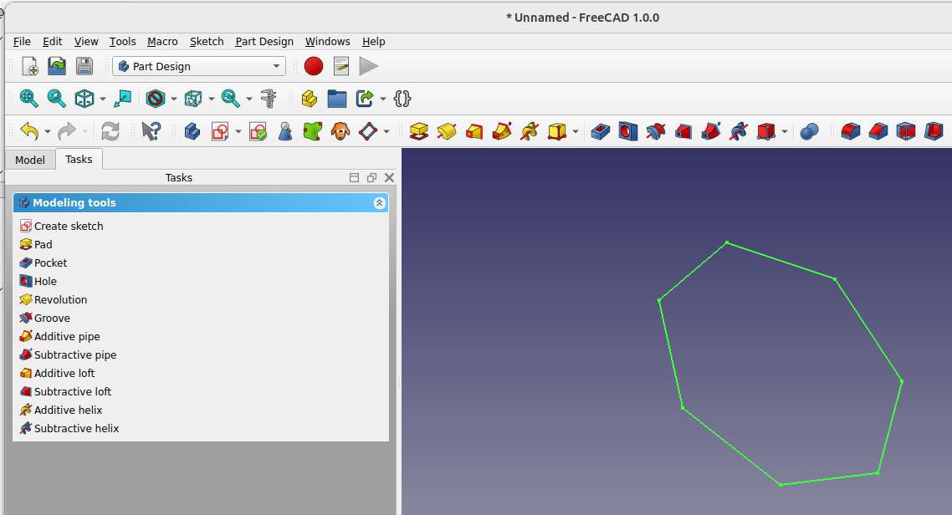Viewport: 952px width, 515px height.
Task: Click the Check Geometry icon
Action: coord(284,131)
